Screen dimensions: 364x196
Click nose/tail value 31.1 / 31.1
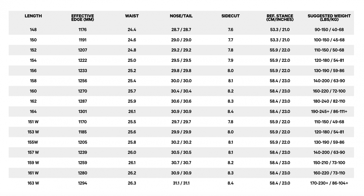tap(181, 183)
